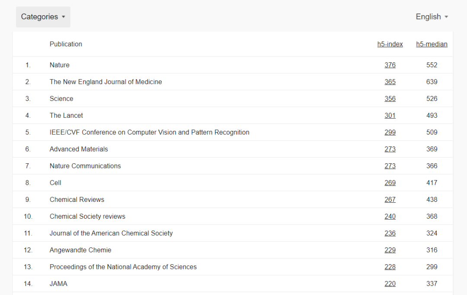
Task: Open h5-index 365 for New England Journal
Action: pyautogui.click(x=390, y=82)
